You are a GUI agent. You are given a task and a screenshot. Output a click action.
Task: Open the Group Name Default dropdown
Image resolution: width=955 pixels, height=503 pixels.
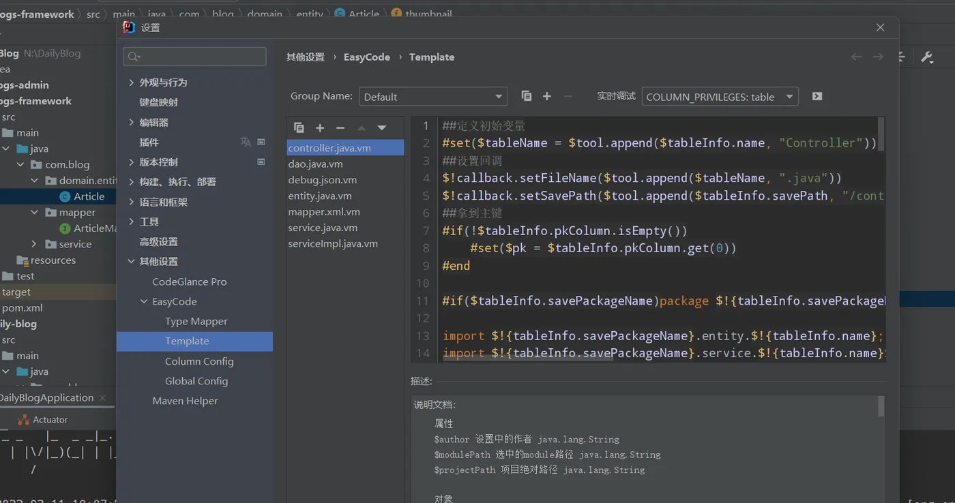tap(433, 97)
